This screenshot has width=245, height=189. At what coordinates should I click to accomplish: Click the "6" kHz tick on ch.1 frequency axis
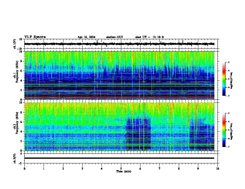click(22, 71)
